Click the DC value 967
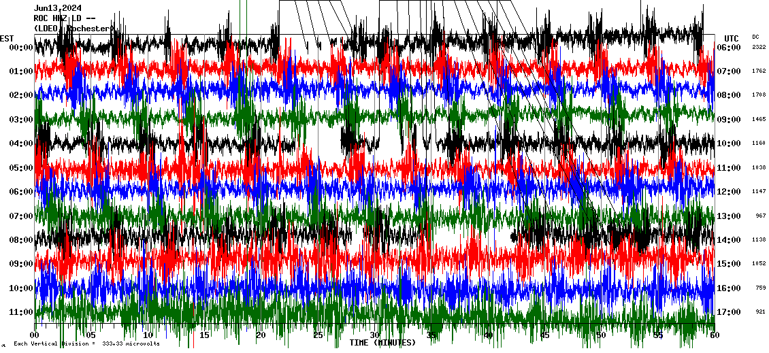769x353 pixels. tap(760, 216)
